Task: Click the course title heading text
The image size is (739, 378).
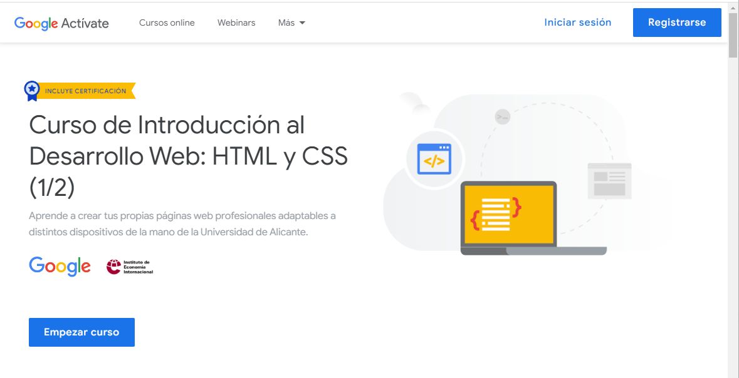Action: [x=189, y=156]
